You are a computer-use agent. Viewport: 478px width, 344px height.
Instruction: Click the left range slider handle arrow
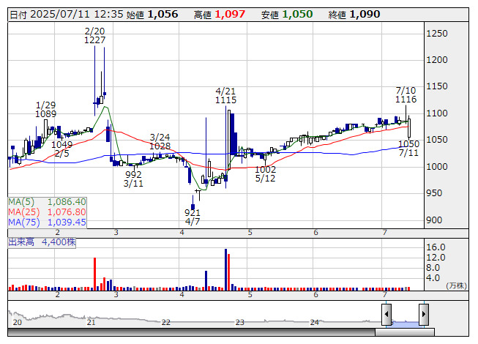pyautogui.click(x=386, y=314)
